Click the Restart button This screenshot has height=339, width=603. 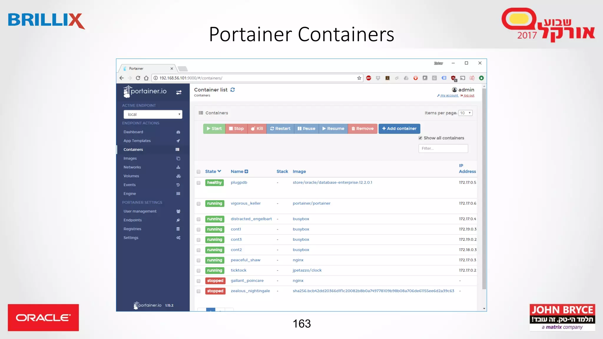(280, 129)
